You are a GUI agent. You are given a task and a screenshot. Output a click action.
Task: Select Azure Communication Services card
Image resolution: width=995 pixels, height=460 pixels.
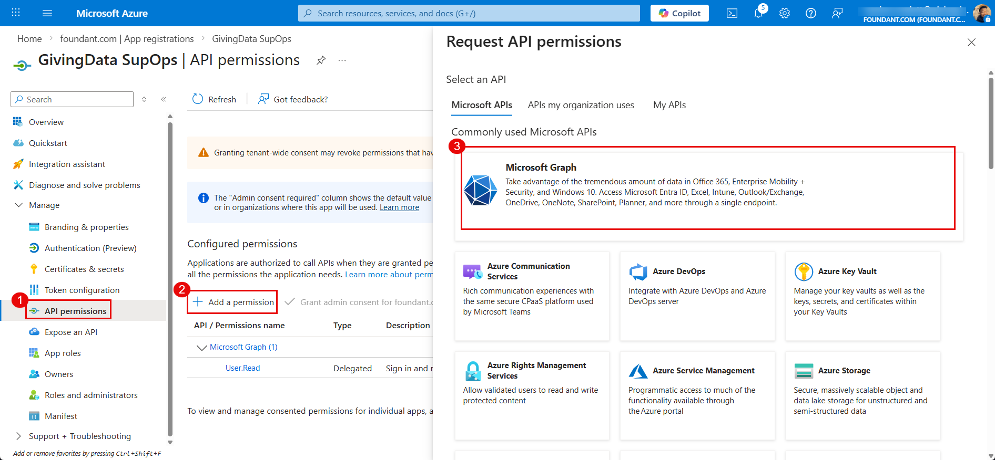[532, 296]
